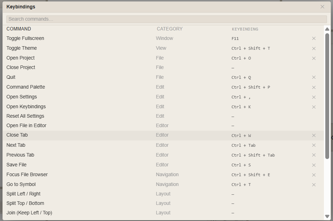
Task: Close the Keybindings dialog
Action: tap(322, 7)
